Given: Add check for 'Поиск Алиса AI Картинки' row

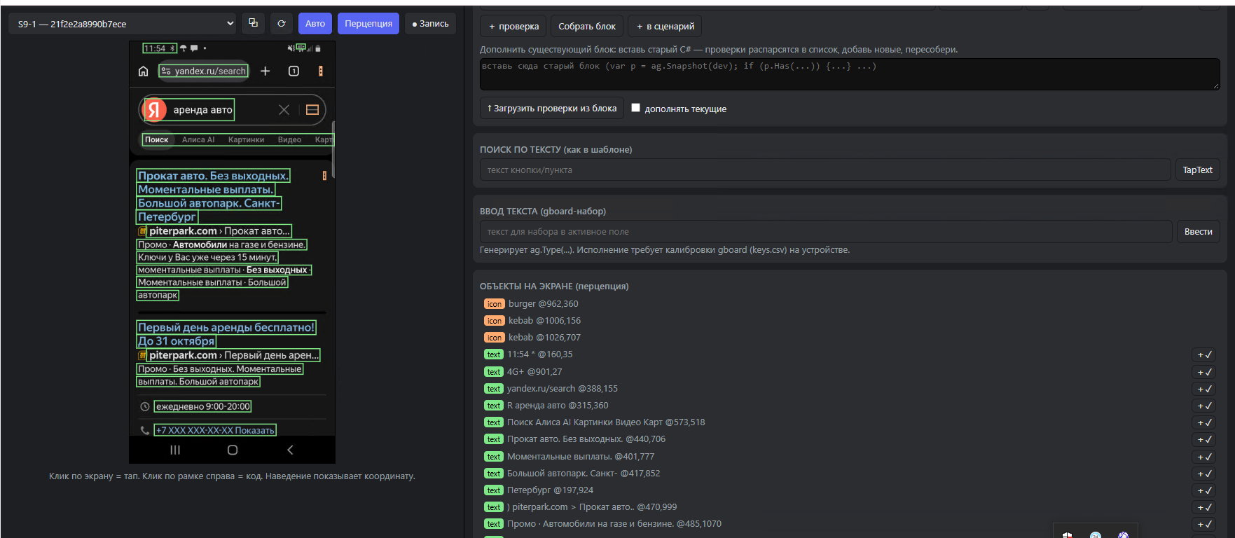Looking at the screenshot, I should click(x=1205, y=423).
